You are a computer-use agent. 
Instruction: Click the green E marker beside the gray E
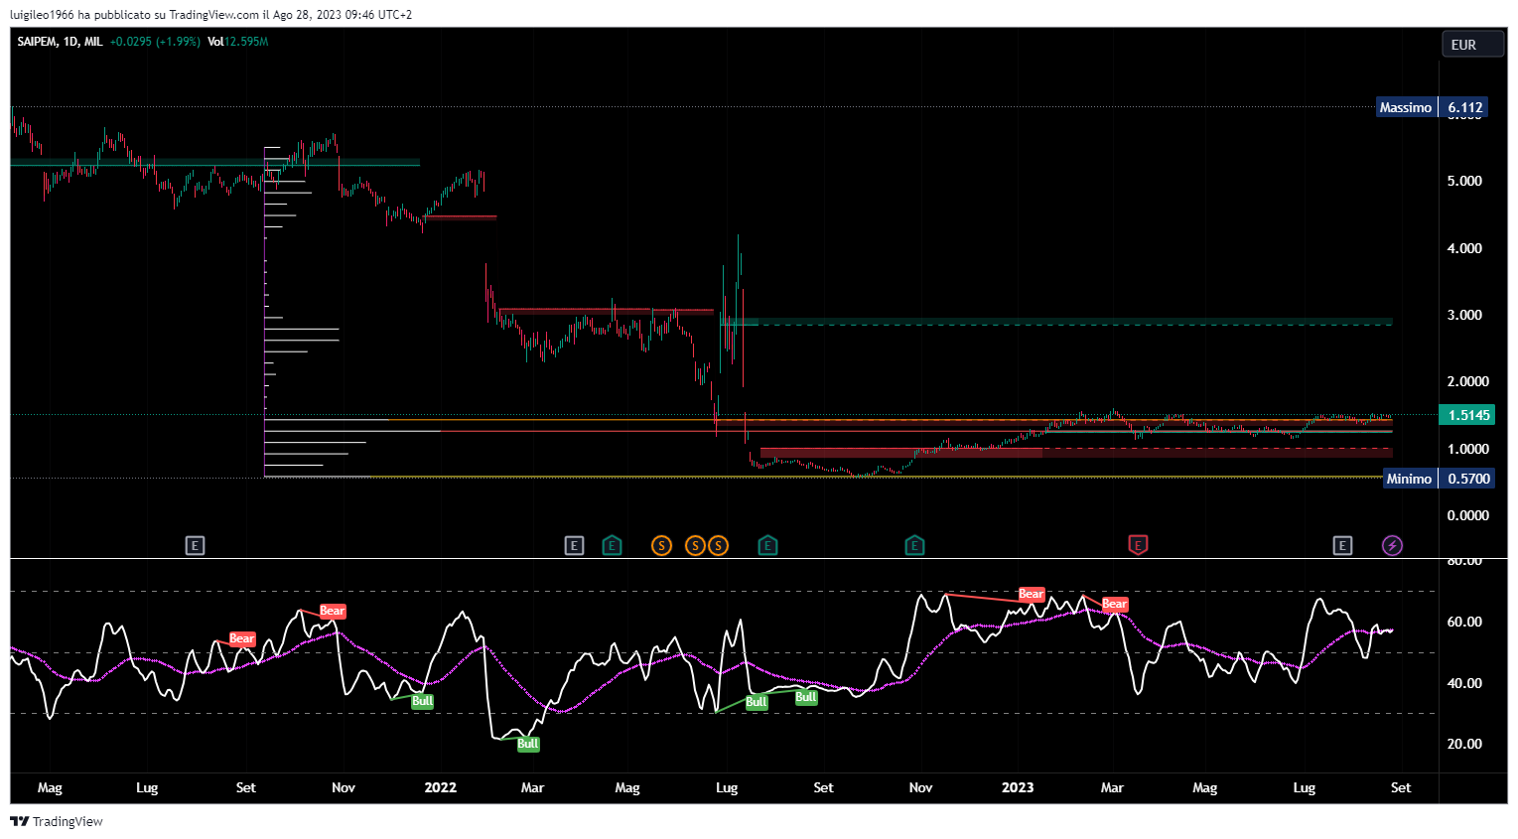coord(613,545)
